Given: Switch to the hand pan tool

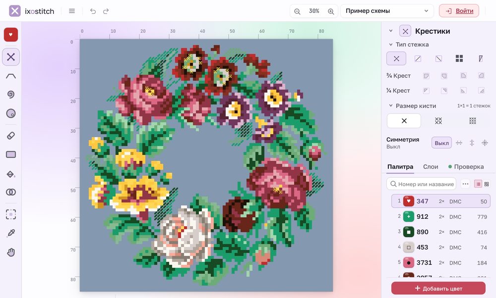Looking at the screenshot, I should [x=11, y=252].
